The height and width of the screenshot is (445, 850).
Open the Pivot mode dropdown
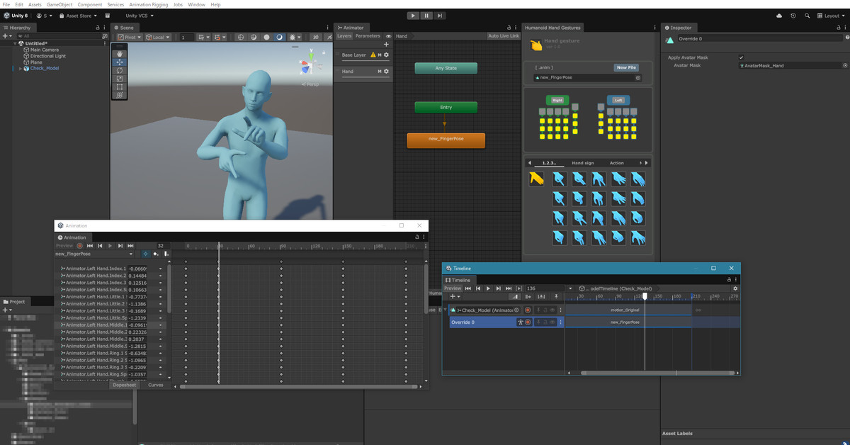pyautogui.click(x=130, y=37)
